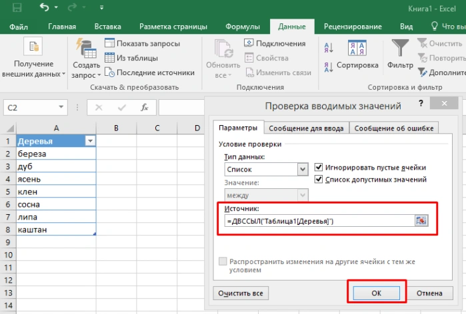Click the Обновить все refresh icon

(x=223, y=49)
